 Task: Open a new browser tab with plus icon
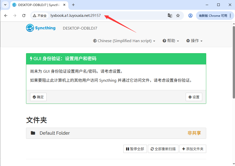pyautogui.click(x=73, y=5)
